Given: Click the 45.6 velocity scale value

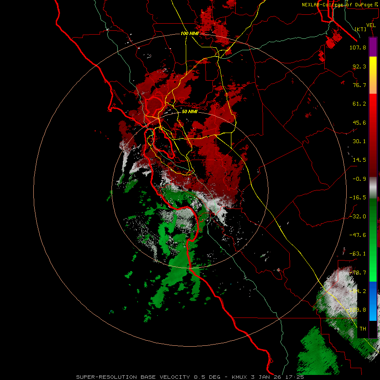Looking at the screenshot, I should point(359,122).
